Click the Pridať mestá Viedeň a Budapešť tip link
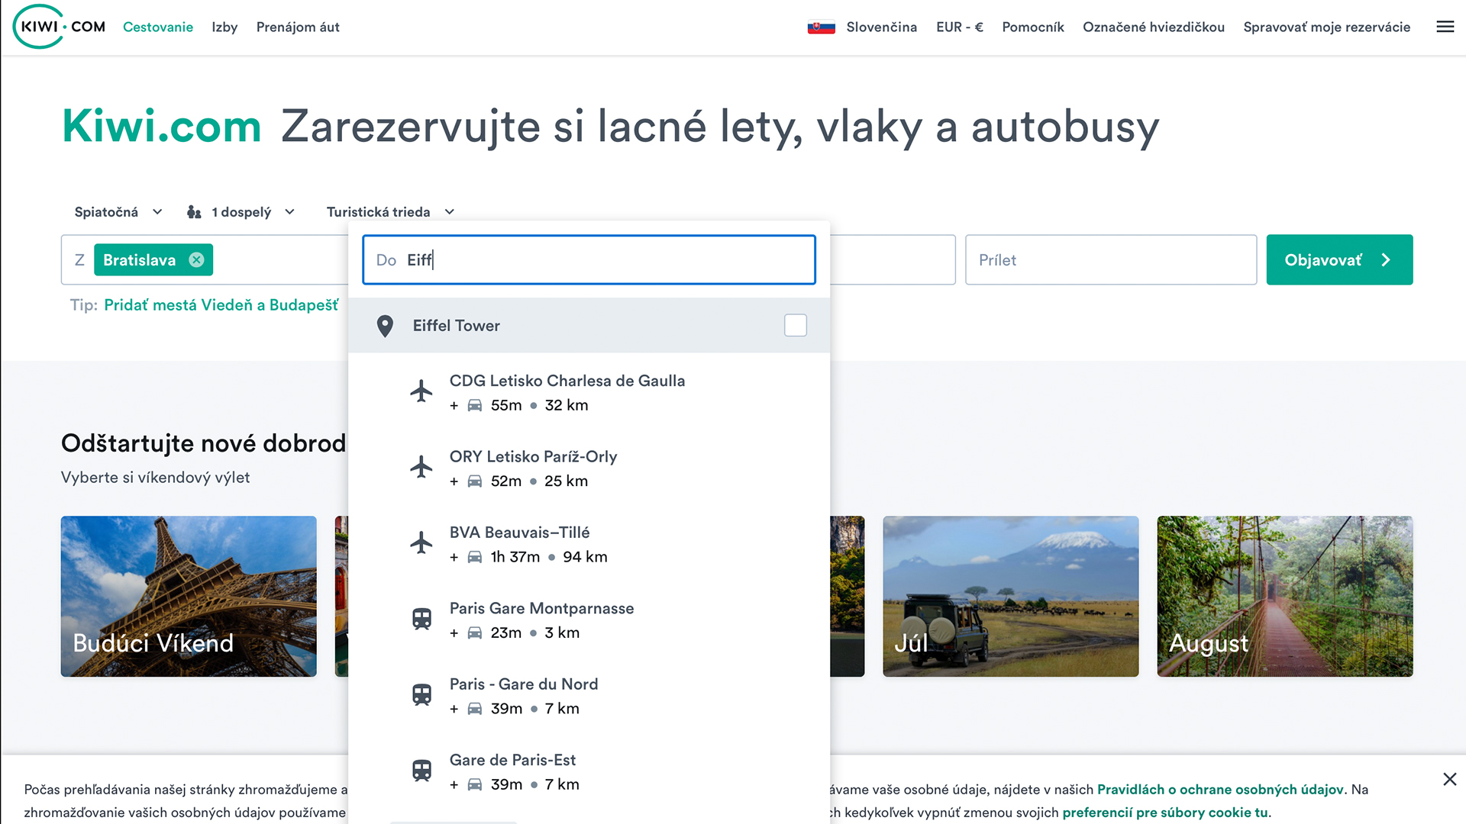This screenshot has width=1466, height=824. tap(221, 305)
